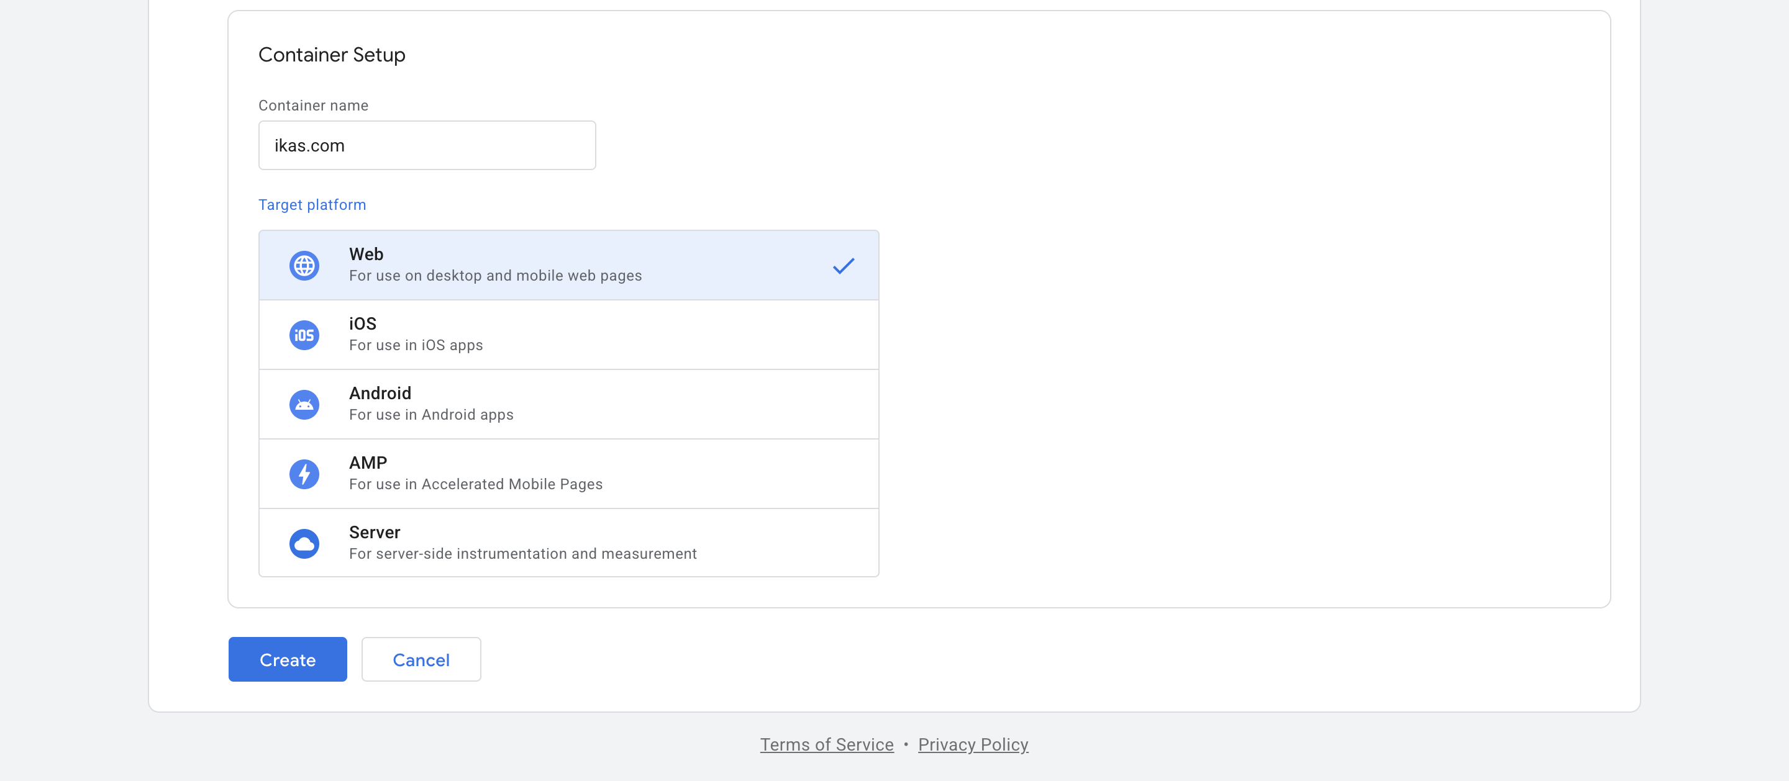Click the Container Setup heading
The image size is (1789, 781).
pos(332,55)
